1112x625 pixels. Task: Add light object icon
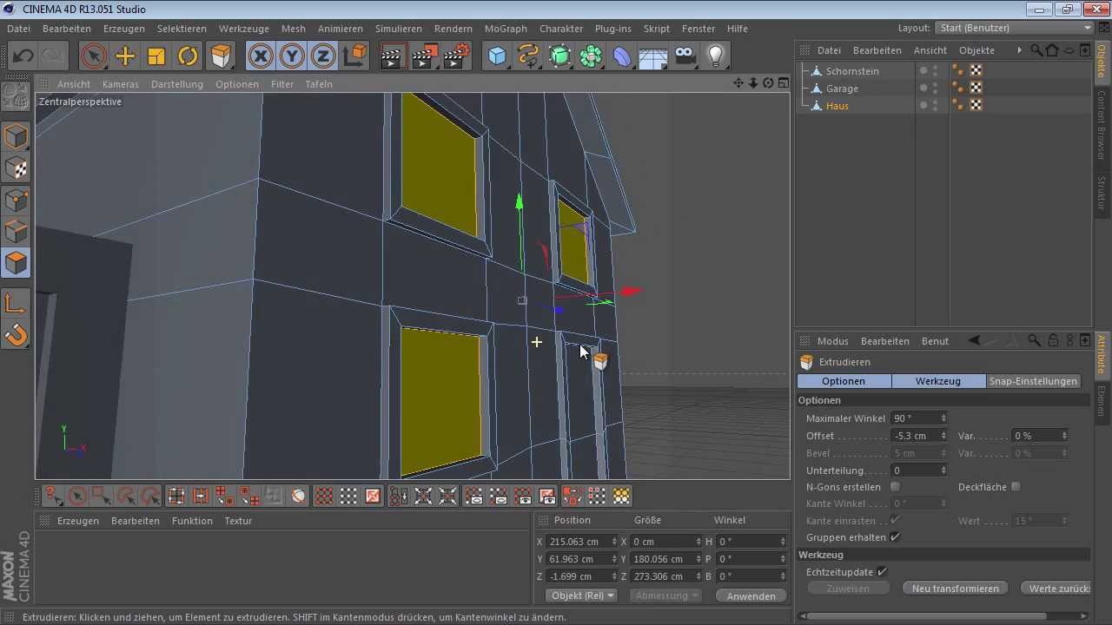[716, 56]
